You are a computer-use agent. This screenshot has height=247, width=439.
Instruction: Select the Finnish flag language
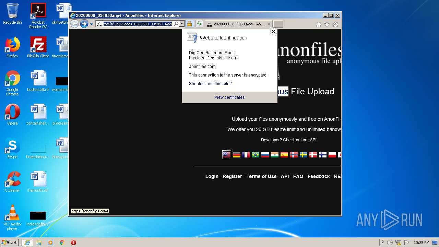(323, 155)
